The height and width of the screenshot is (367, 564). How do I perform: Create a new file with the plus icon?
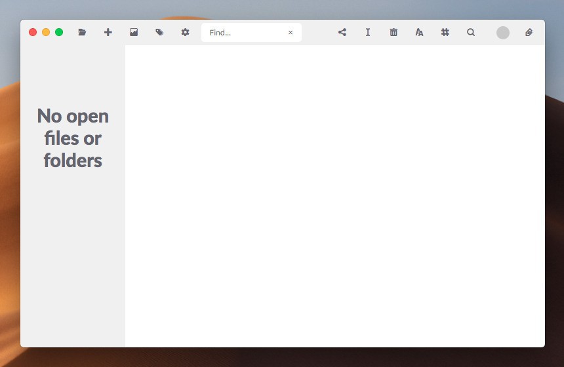[x=108, y=32]
